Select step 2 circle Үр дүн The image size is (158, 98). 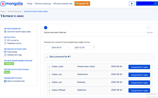(x=148, y=28)
